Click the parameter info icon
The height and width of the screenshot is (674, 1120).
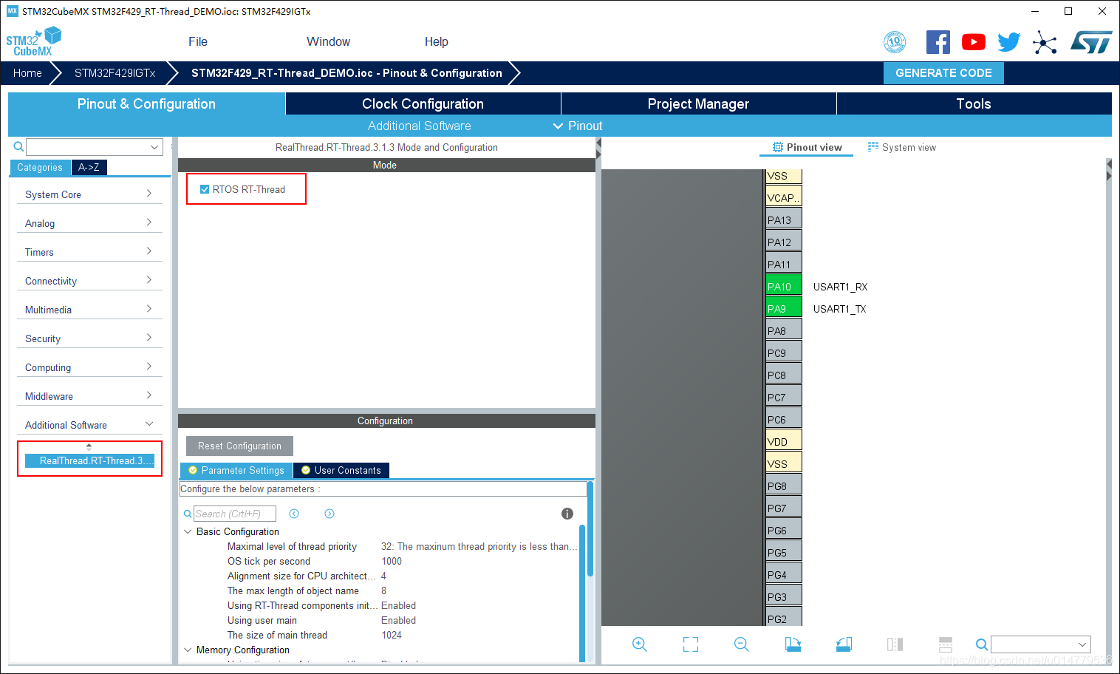567,514
